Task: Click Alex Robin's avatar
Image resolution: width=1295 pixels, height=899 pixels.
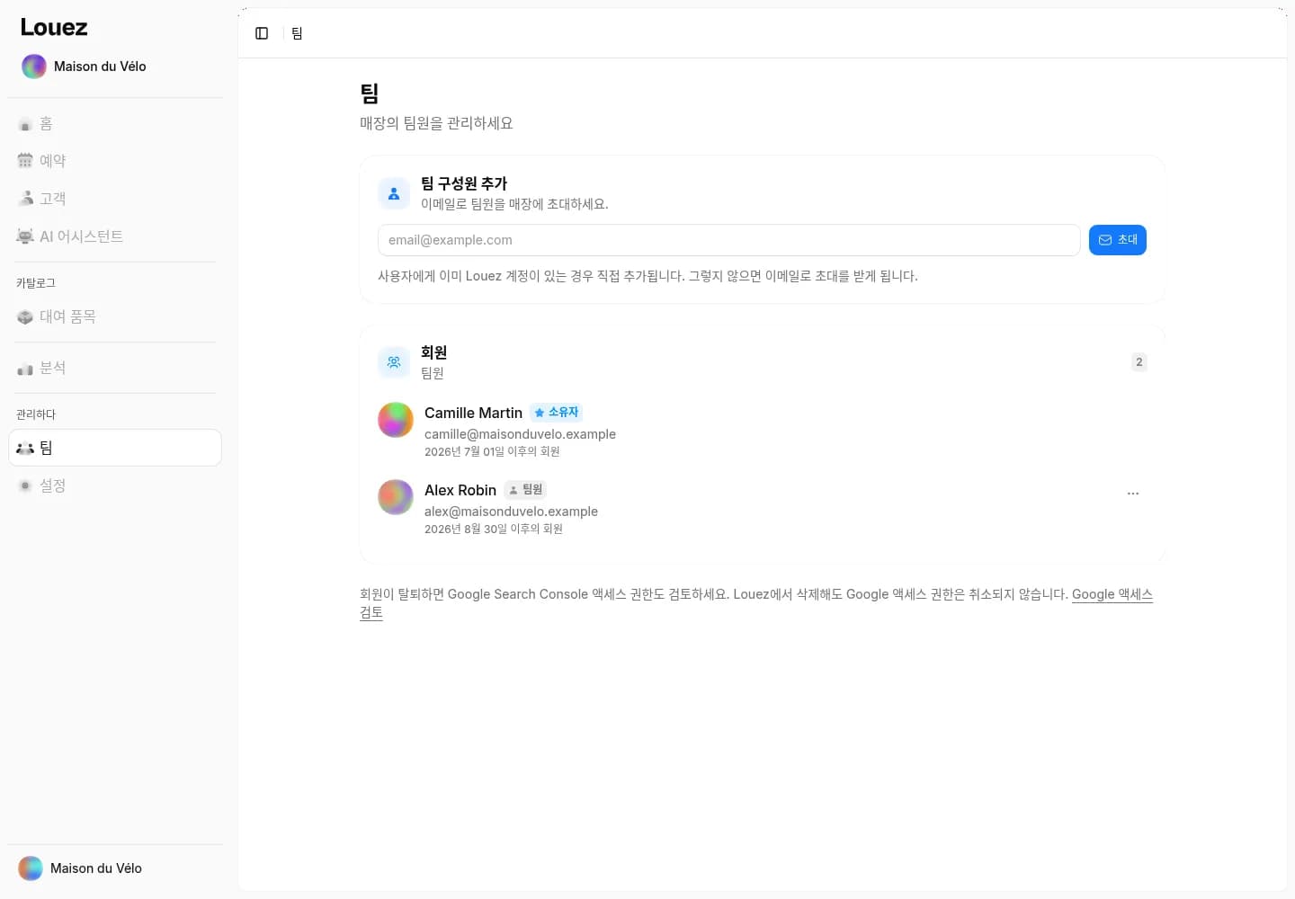Action: tap(396, 497)
